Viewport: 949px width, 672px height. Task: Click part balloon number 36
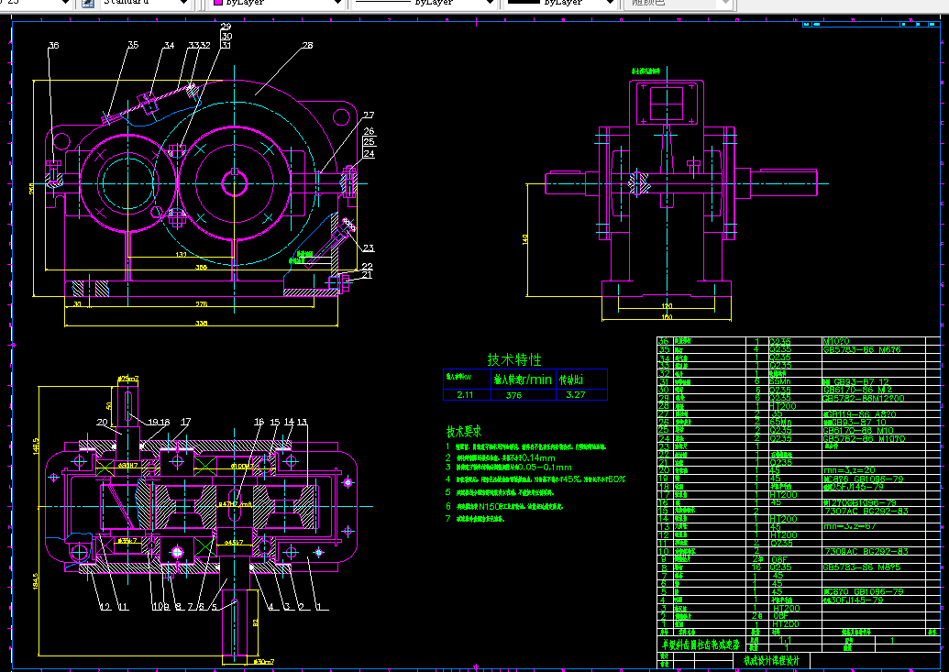(x=54, y=46)
